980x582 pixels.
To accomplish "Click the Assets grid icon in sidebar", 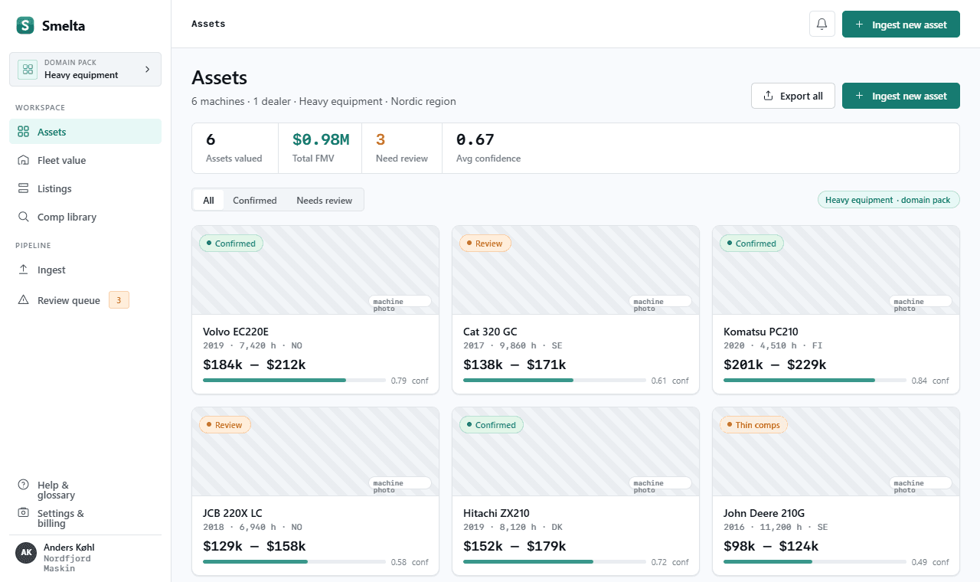I will pos(24,132).
